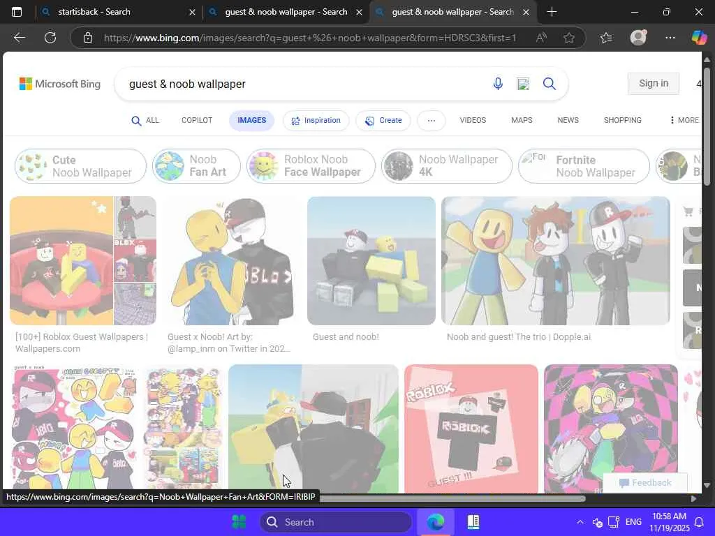The image size is (715, 536).
Task: Open network status tray icon
Action: (x=614, y=522)
